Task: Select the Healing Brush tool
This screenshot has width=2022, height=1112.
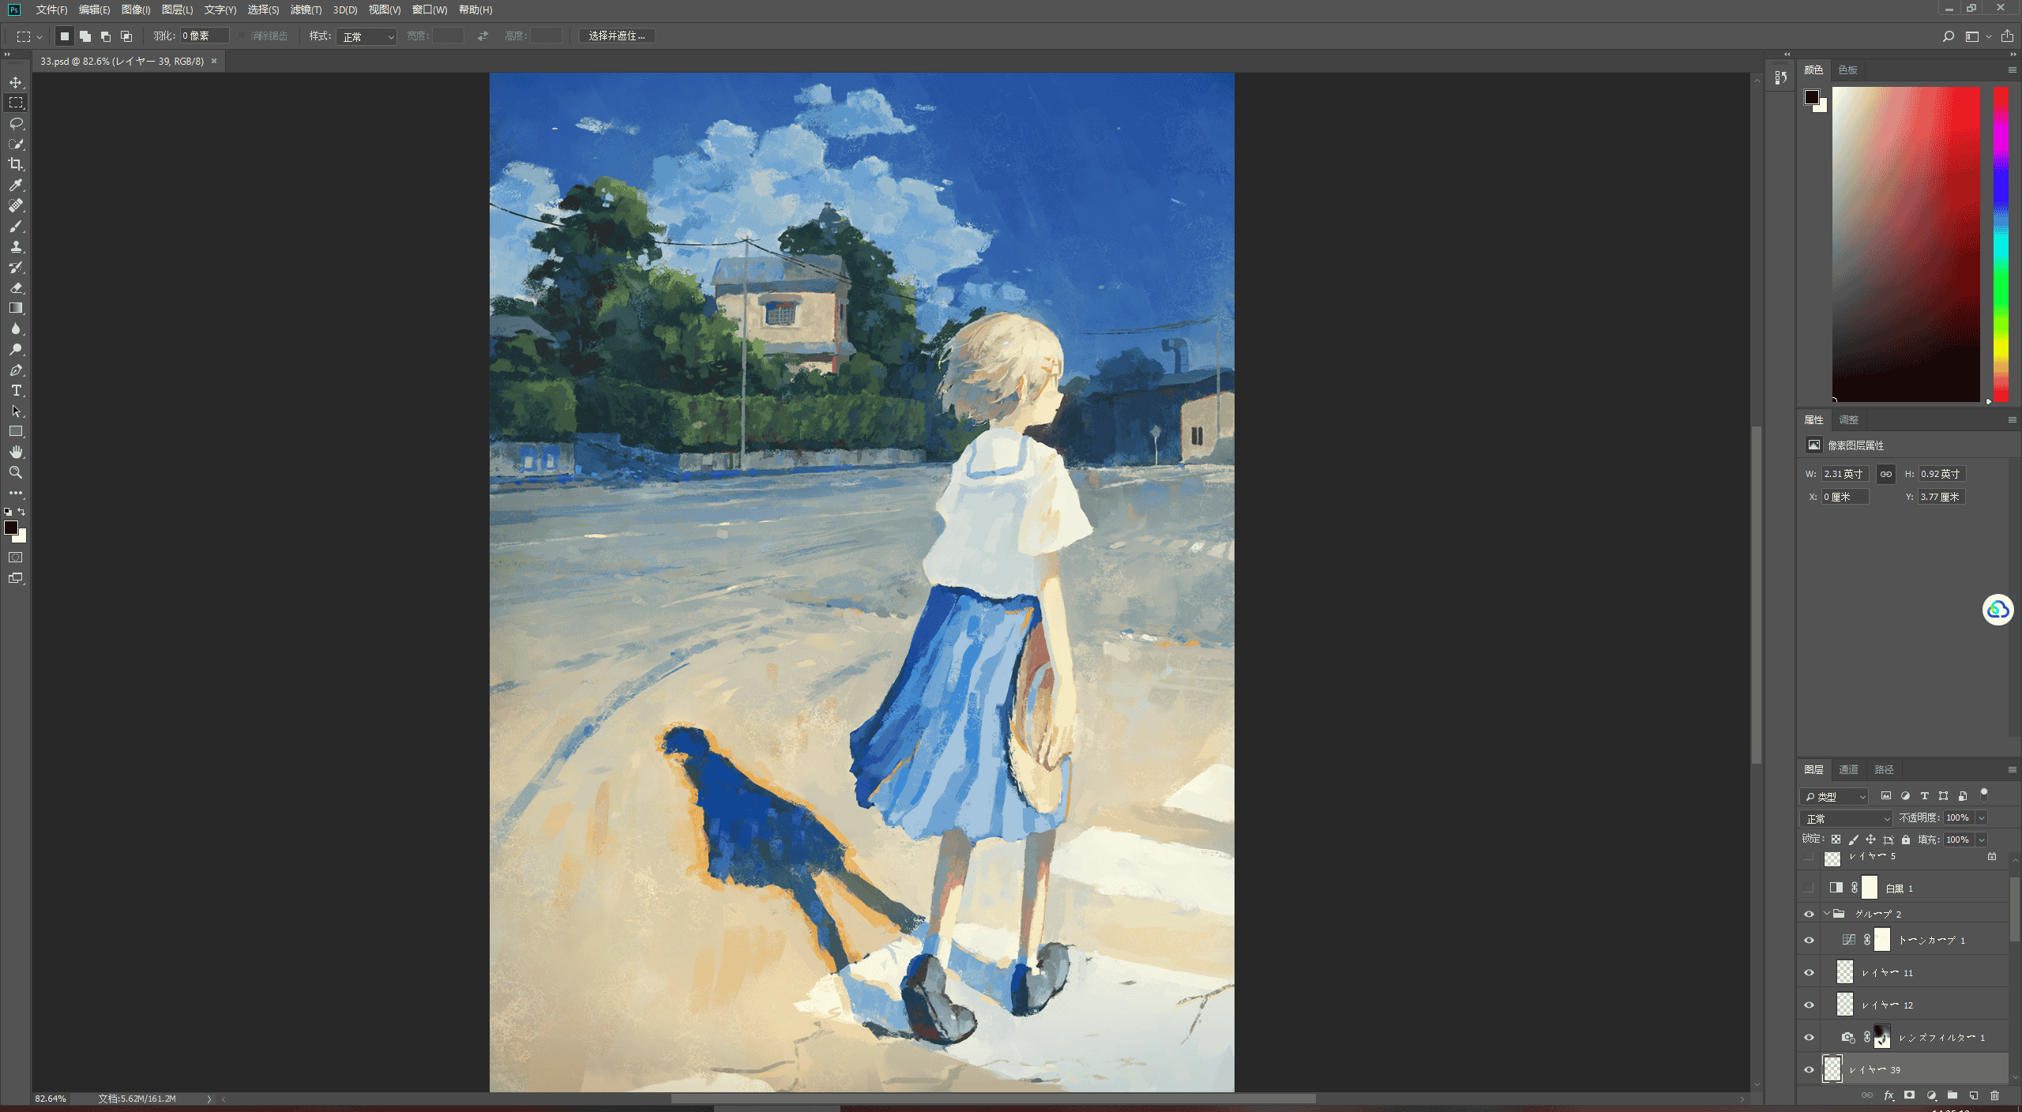Action: pos(16,205)
